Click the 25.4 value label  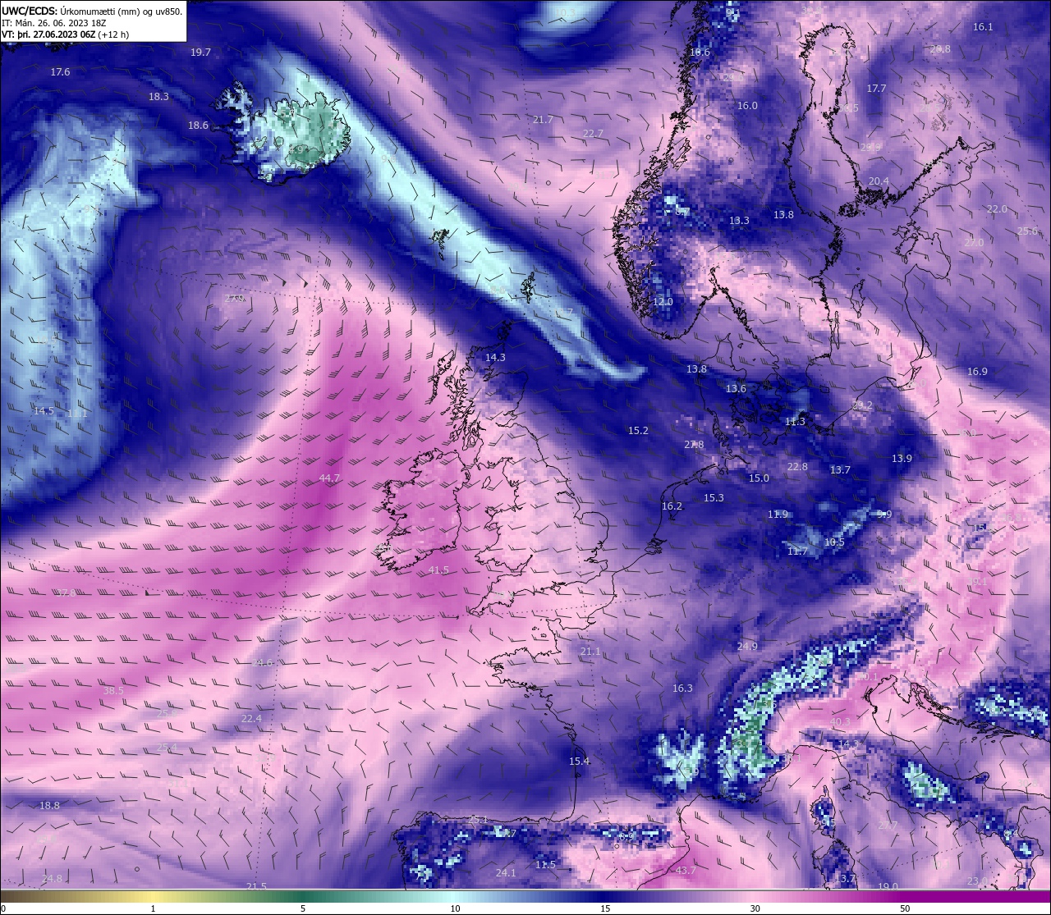(x=167, y=748)
